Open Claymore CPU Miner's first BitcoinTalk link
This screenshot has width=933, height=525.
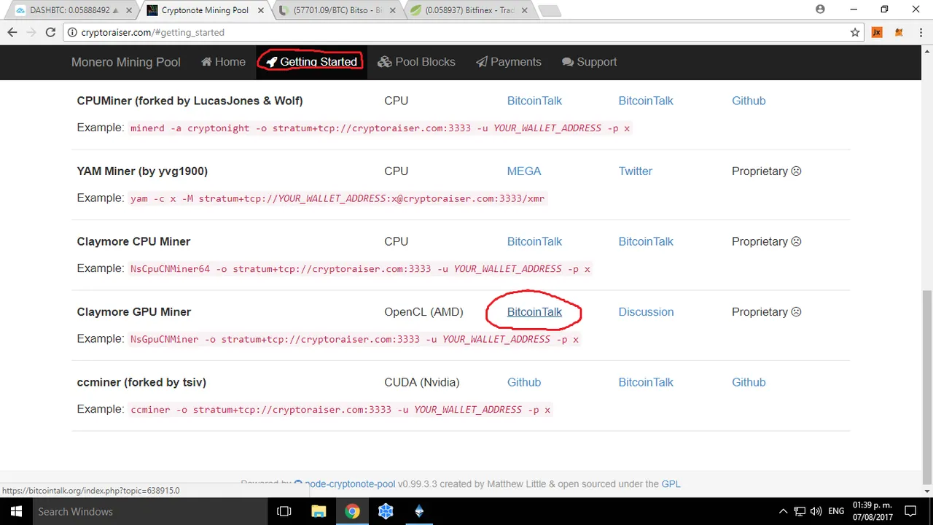(534, 241)
